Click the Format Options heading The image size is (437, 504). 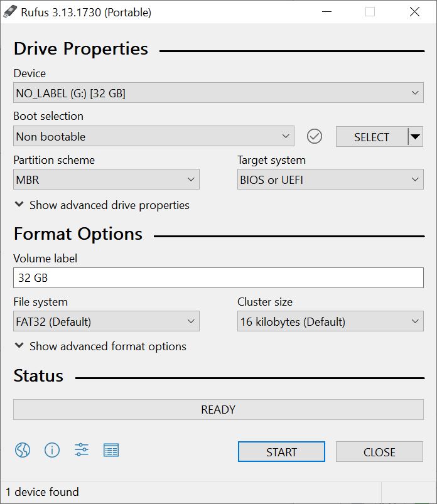click(x=78, y=234)
